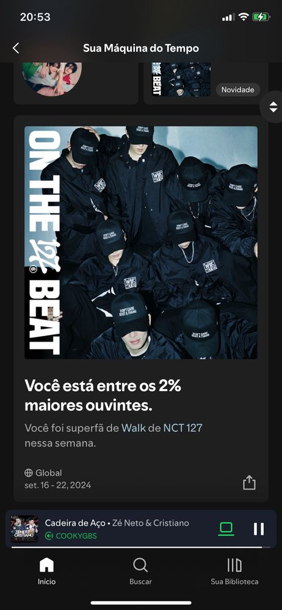282x610 pixels.
Task: Tap the Início home icon
Action: tap(47, 565)
